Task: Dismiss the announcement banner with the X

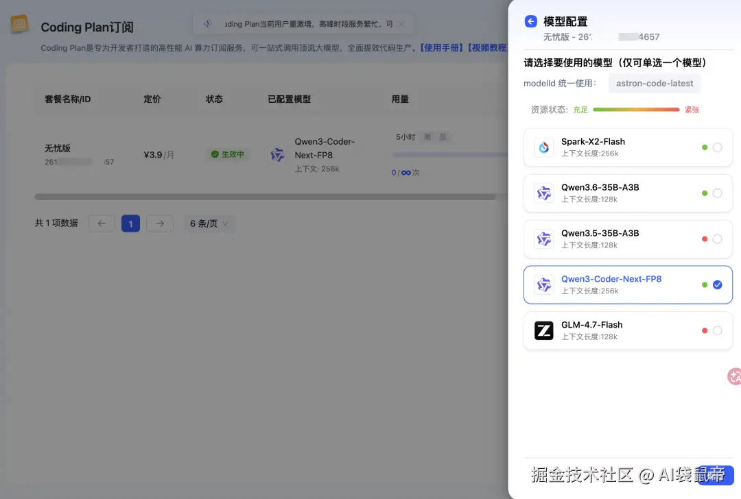Action: click(401, 23)
